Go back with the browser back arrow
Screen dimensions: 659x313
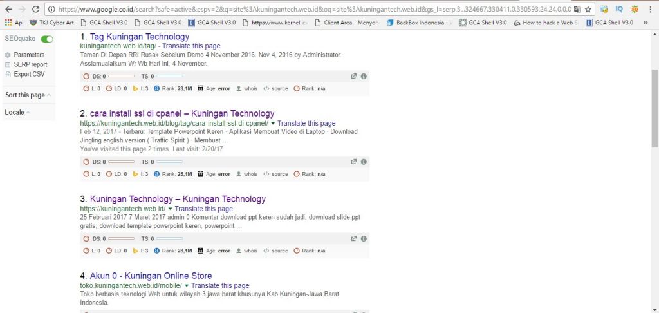point(8,9)
